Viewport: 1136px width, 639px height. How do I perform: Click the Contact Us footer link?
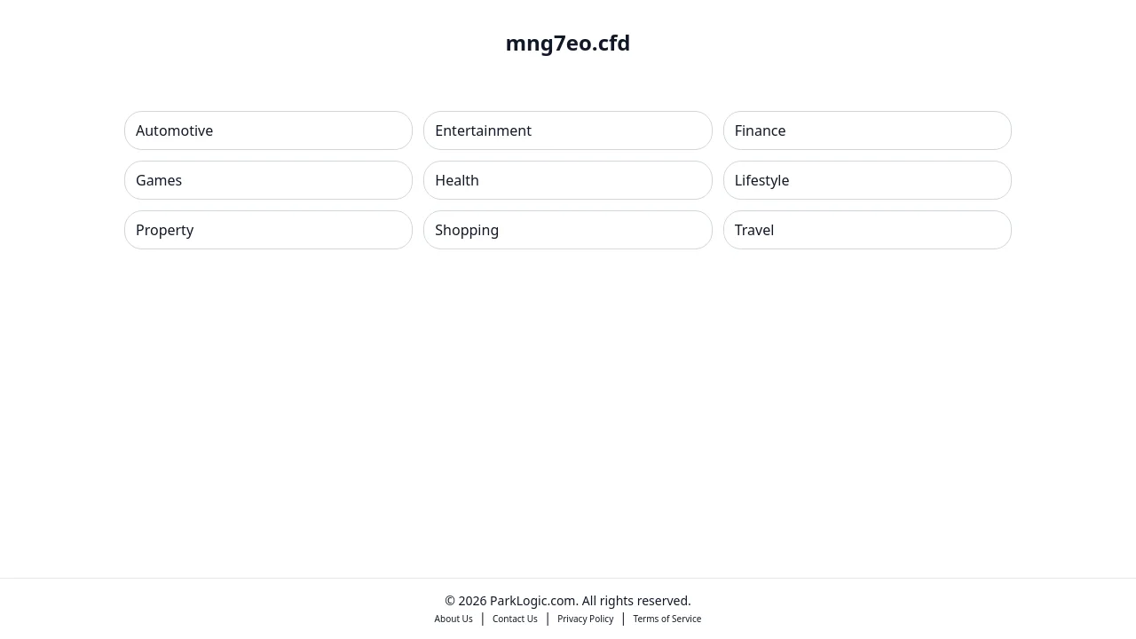click(x=515, y=619)
